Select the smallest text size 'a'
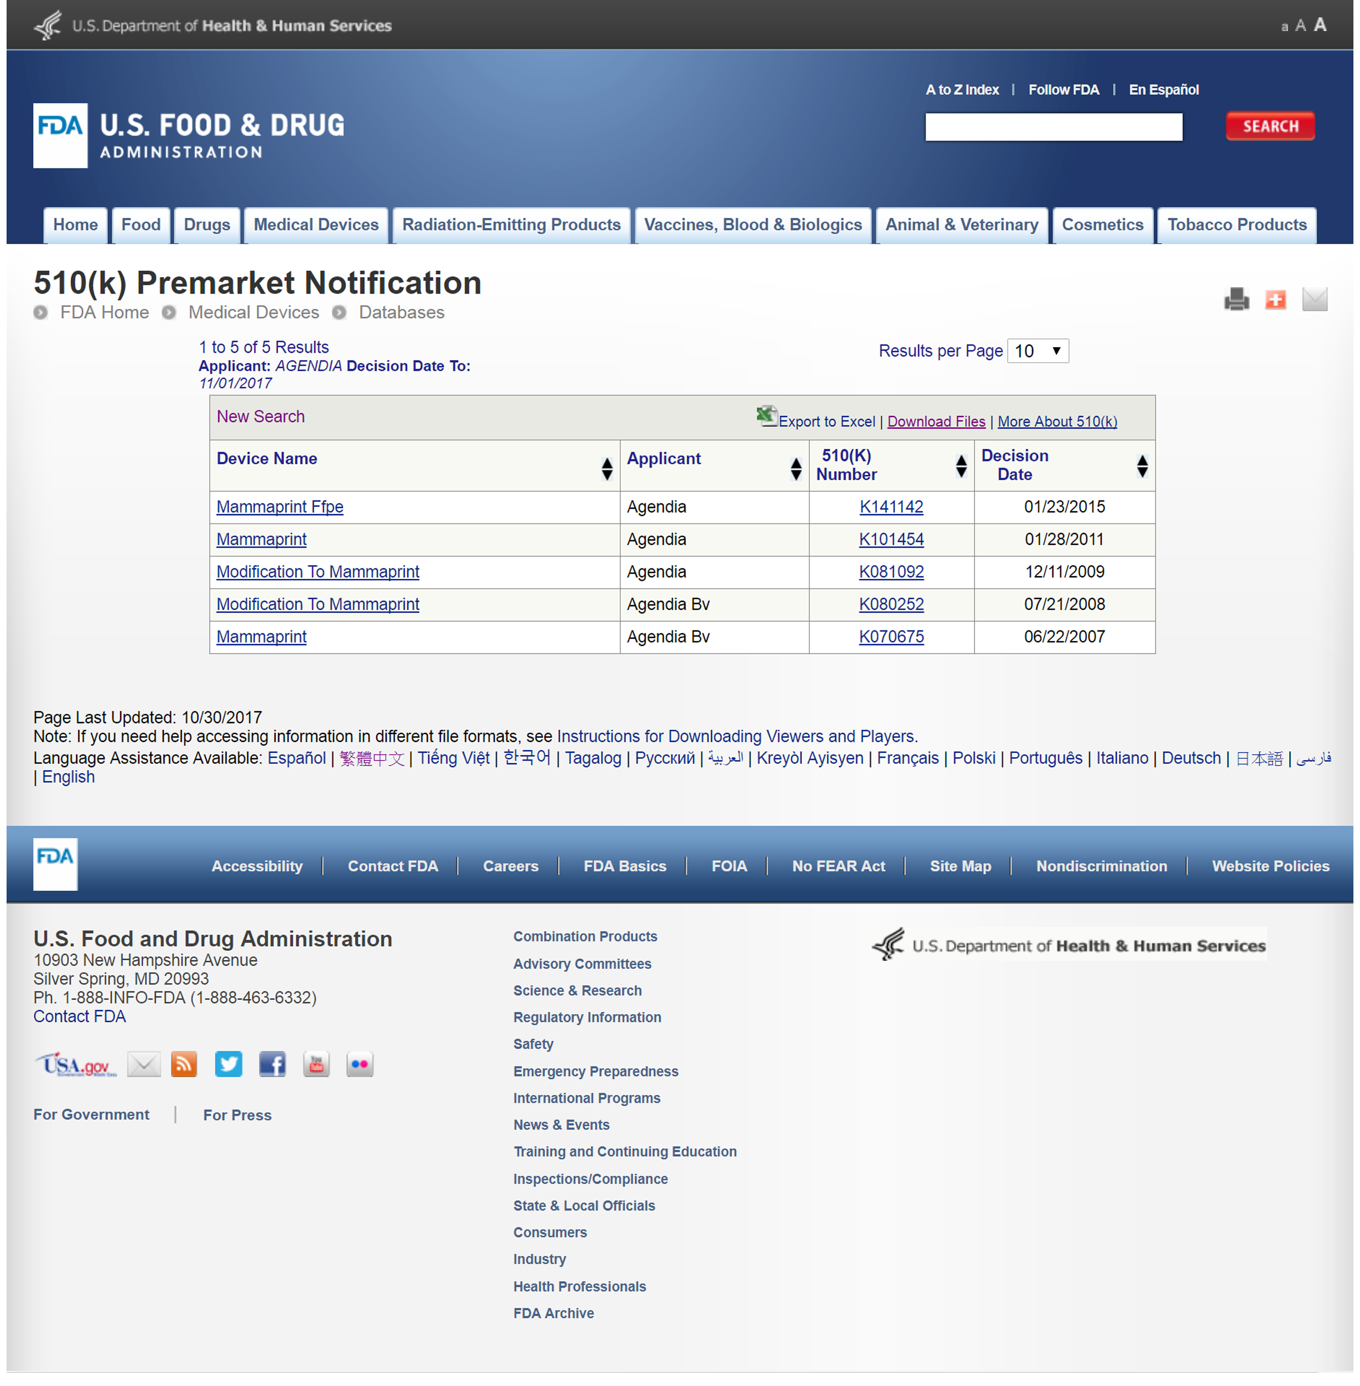1360x1386 pixels. coord(1284,27)
